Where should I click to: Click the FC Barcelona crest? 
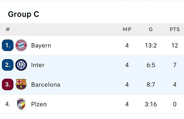pos(21,84)
